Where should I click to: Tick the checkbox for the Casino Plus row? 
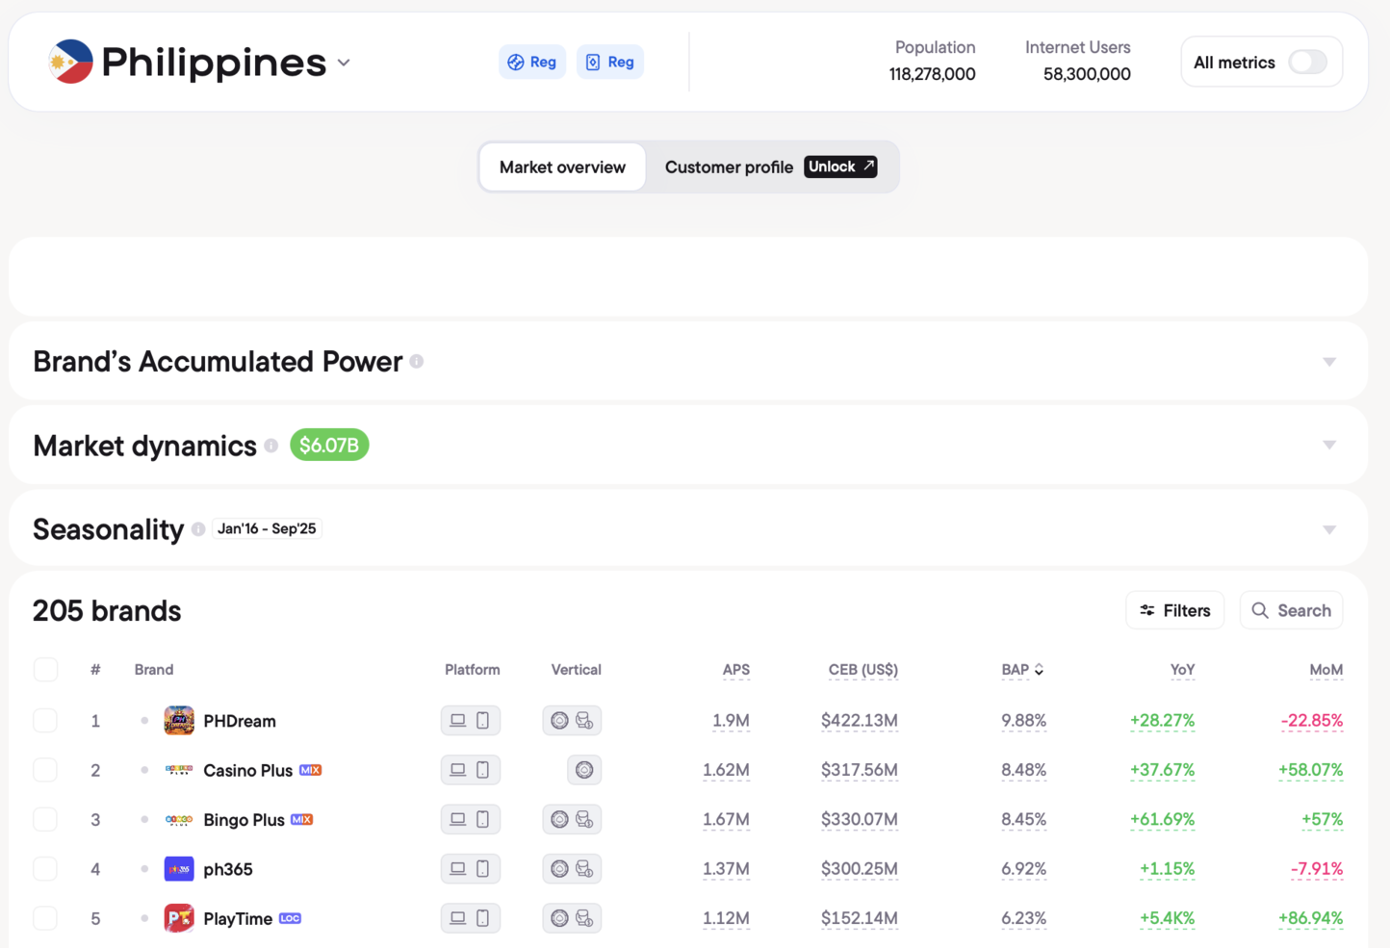tap(45, 770)
